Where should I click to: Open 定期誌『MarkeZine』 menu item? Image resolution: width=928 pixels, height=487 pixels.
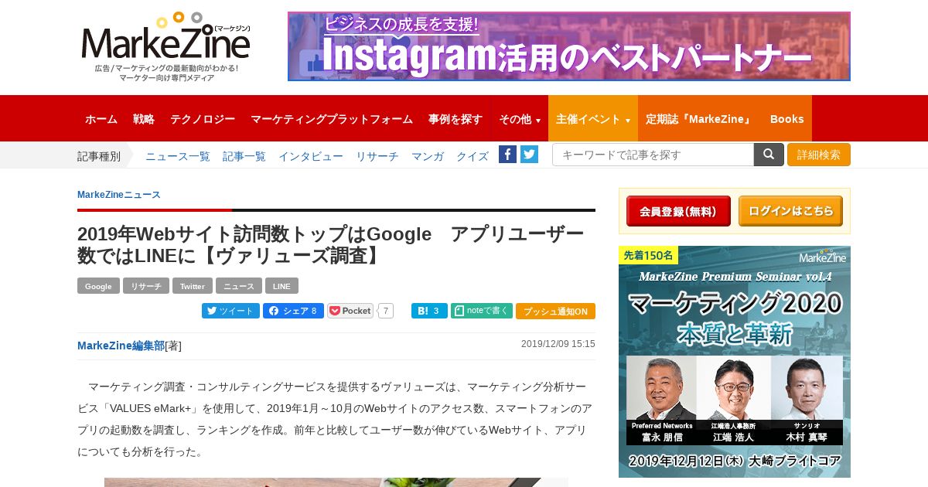(700, 119)
